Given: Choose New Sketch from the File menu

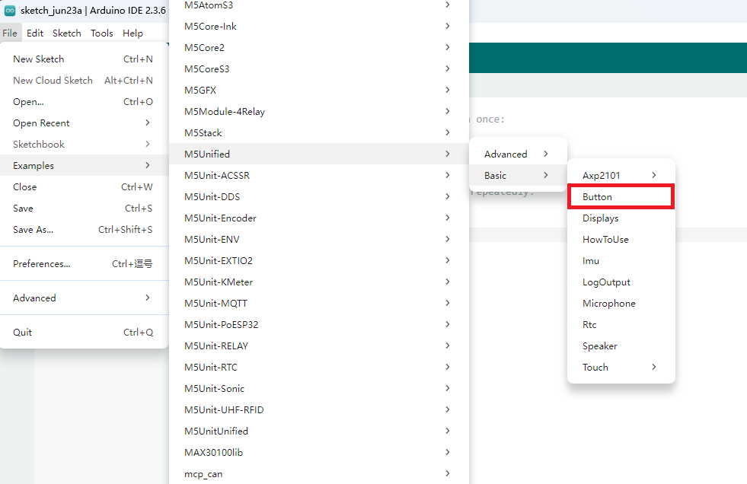Looking at the screenshot, I should 85,59.
